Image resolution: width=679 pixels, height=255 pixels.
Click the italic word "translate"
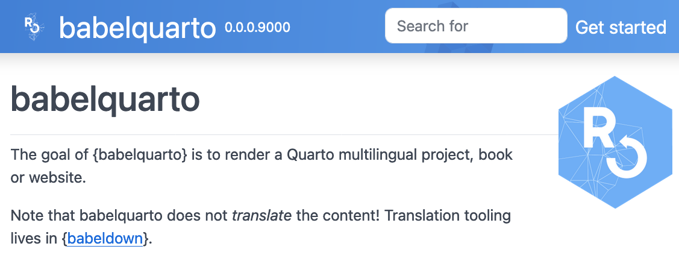pyautogui.click(x=261, y=215)
